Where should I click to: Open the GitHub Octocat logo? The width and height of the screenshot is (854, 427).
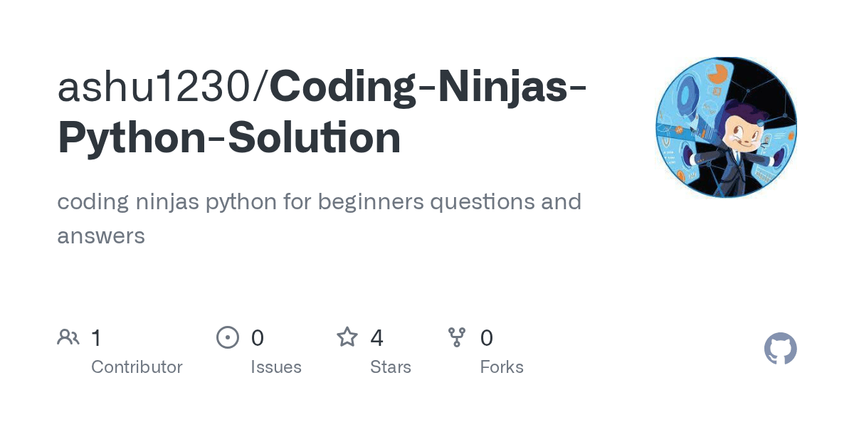781,349
